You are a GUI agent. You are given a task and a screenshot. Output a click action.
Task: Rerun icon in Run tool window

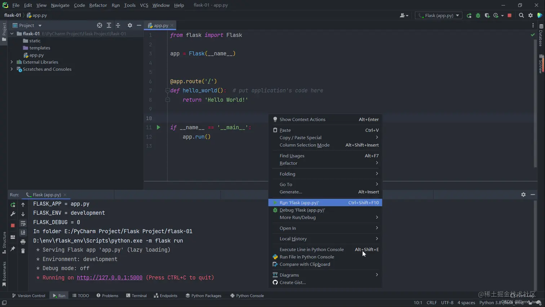[x=13, y=205]
